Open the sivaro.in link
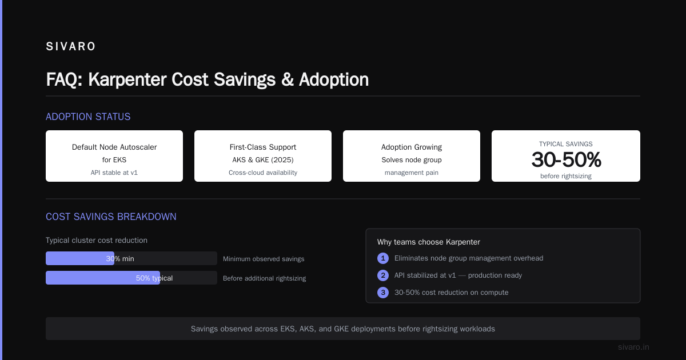The width and height of the screenshot is (686, 360). (633, 347)
